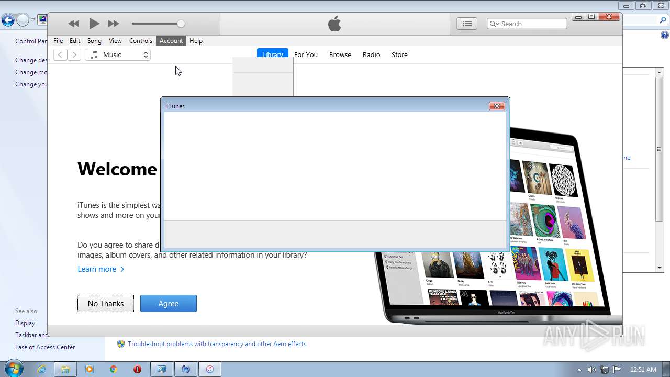Click the Control Panel search magnifier icon
The width and height of the screenshot is (670, 377).
663,20
